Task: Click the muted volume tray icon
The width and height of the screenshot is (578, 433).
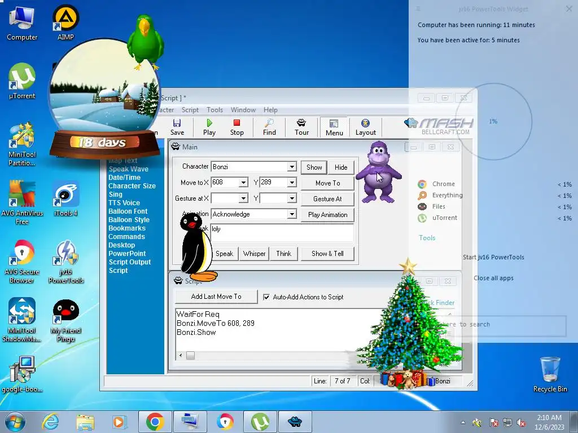Action: click(x=521, y=422)
